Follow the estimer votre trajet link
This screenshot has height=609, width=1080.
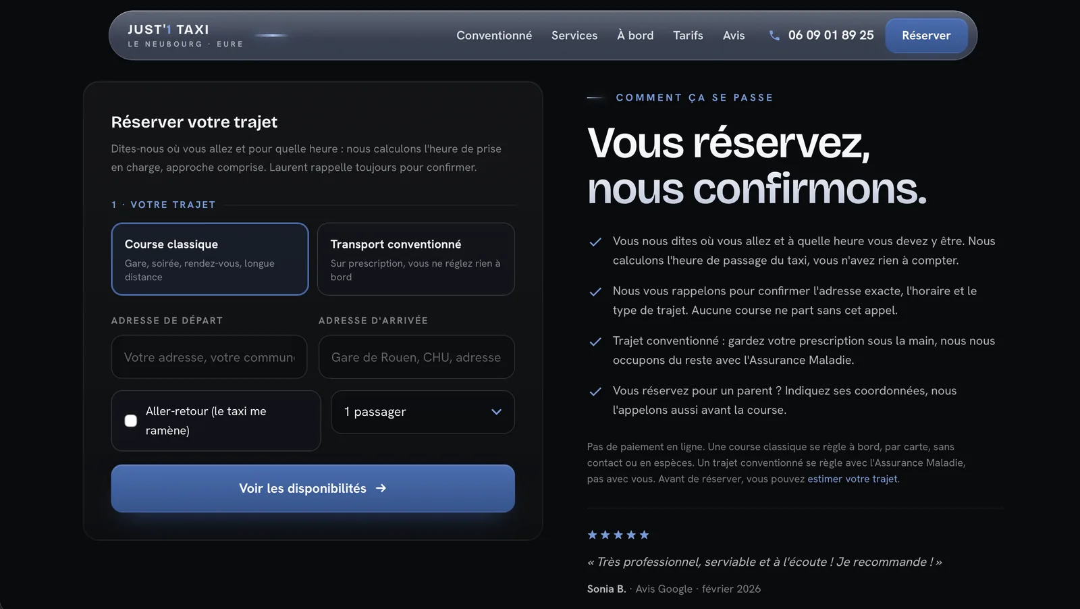tap(853, 479)
